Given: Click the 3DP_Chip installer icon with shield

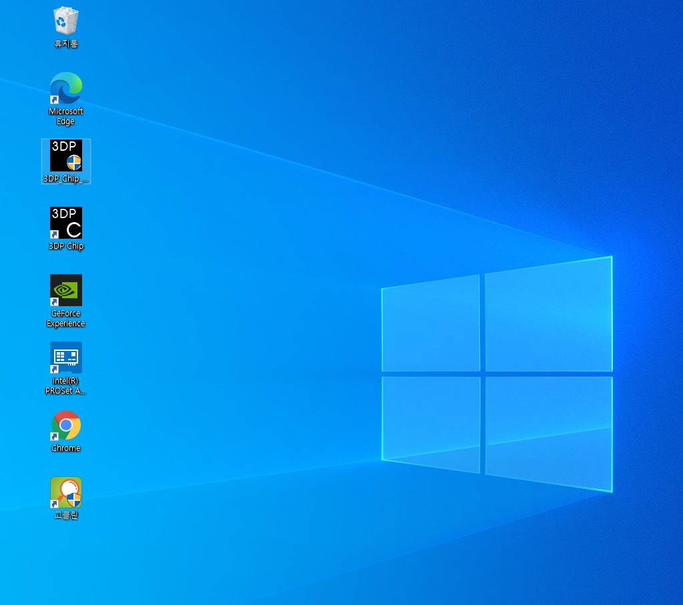Looking at the screenshot, I should 66,155.
